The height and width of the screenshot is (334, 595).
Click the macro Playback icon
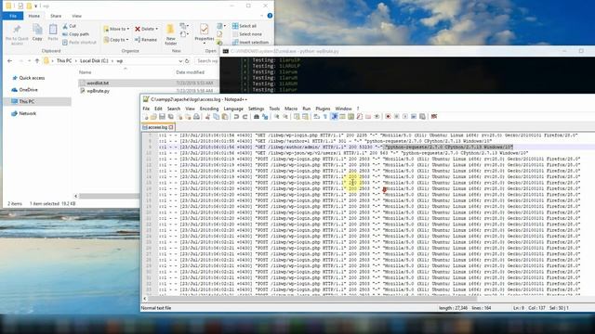(405, 117)
